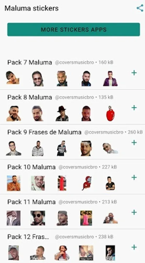Screen dimensions: 145x263
Task: Open the Pack 7 Maluma title
Action: pyautogui.click(x=30, y=63)
